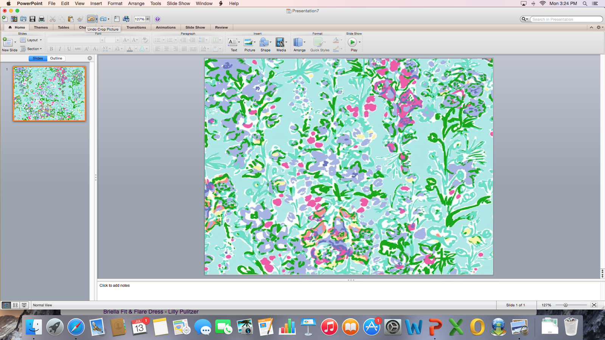This screenshot has height=340, width=605.
Task: Open the zoom percentage dropdown
Action: [148, 19]
